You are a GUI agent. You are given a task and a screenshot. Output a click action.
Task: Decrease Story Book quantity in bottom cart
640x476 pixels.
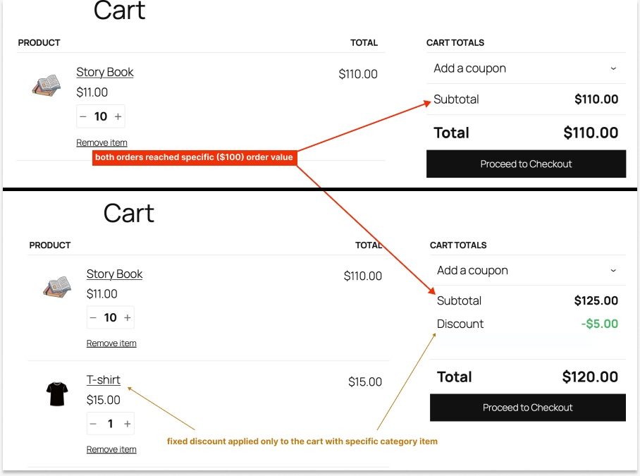pos(92,317)
